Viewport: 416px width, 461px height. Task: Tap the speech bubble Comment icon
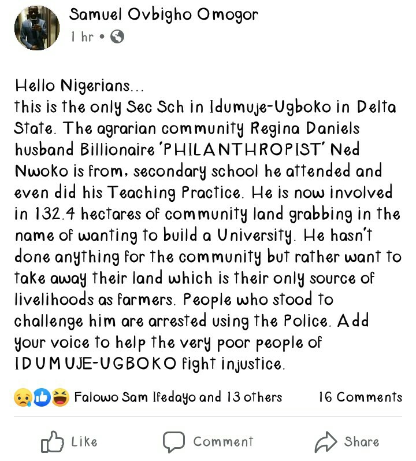173,442
